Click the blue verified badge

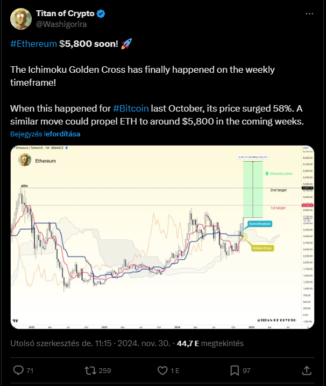click(101, 13)
